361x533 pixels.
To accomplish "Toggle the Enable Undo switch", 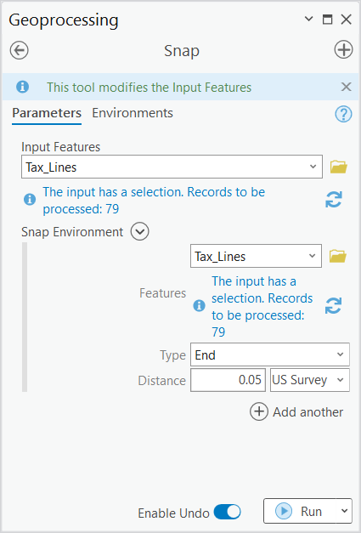I will 227,512.
